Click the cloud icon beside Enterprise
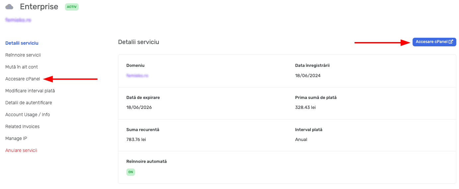The height and width of the screenshot is (189, 459). 9,7
